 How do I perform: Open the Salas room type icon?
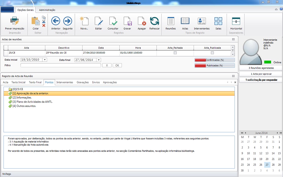click(218, 21)
